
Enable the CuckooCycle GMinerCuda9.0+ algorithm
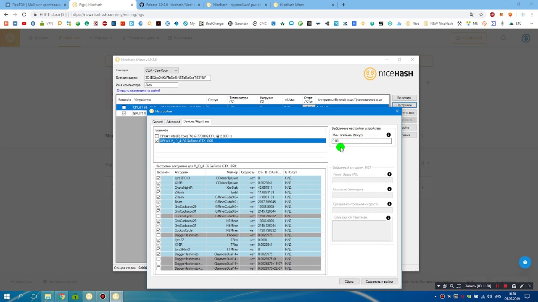point(158,216)
